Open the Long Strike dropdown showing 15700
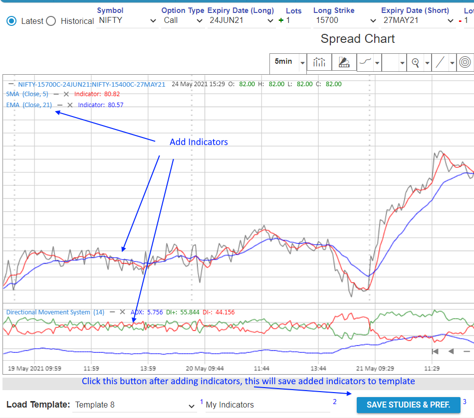 345,20
